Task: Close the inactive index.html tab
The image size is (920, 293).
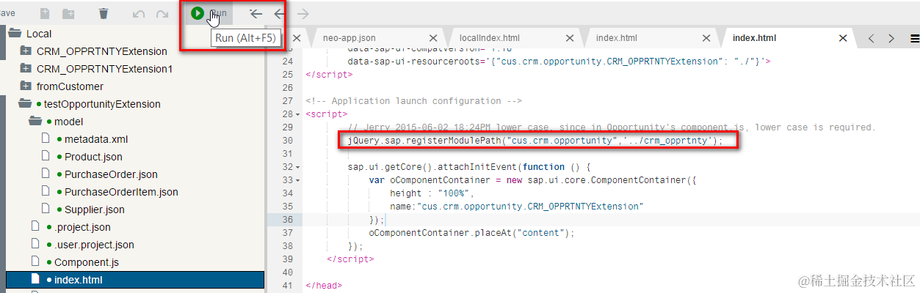Action: (x=706, y=38)
